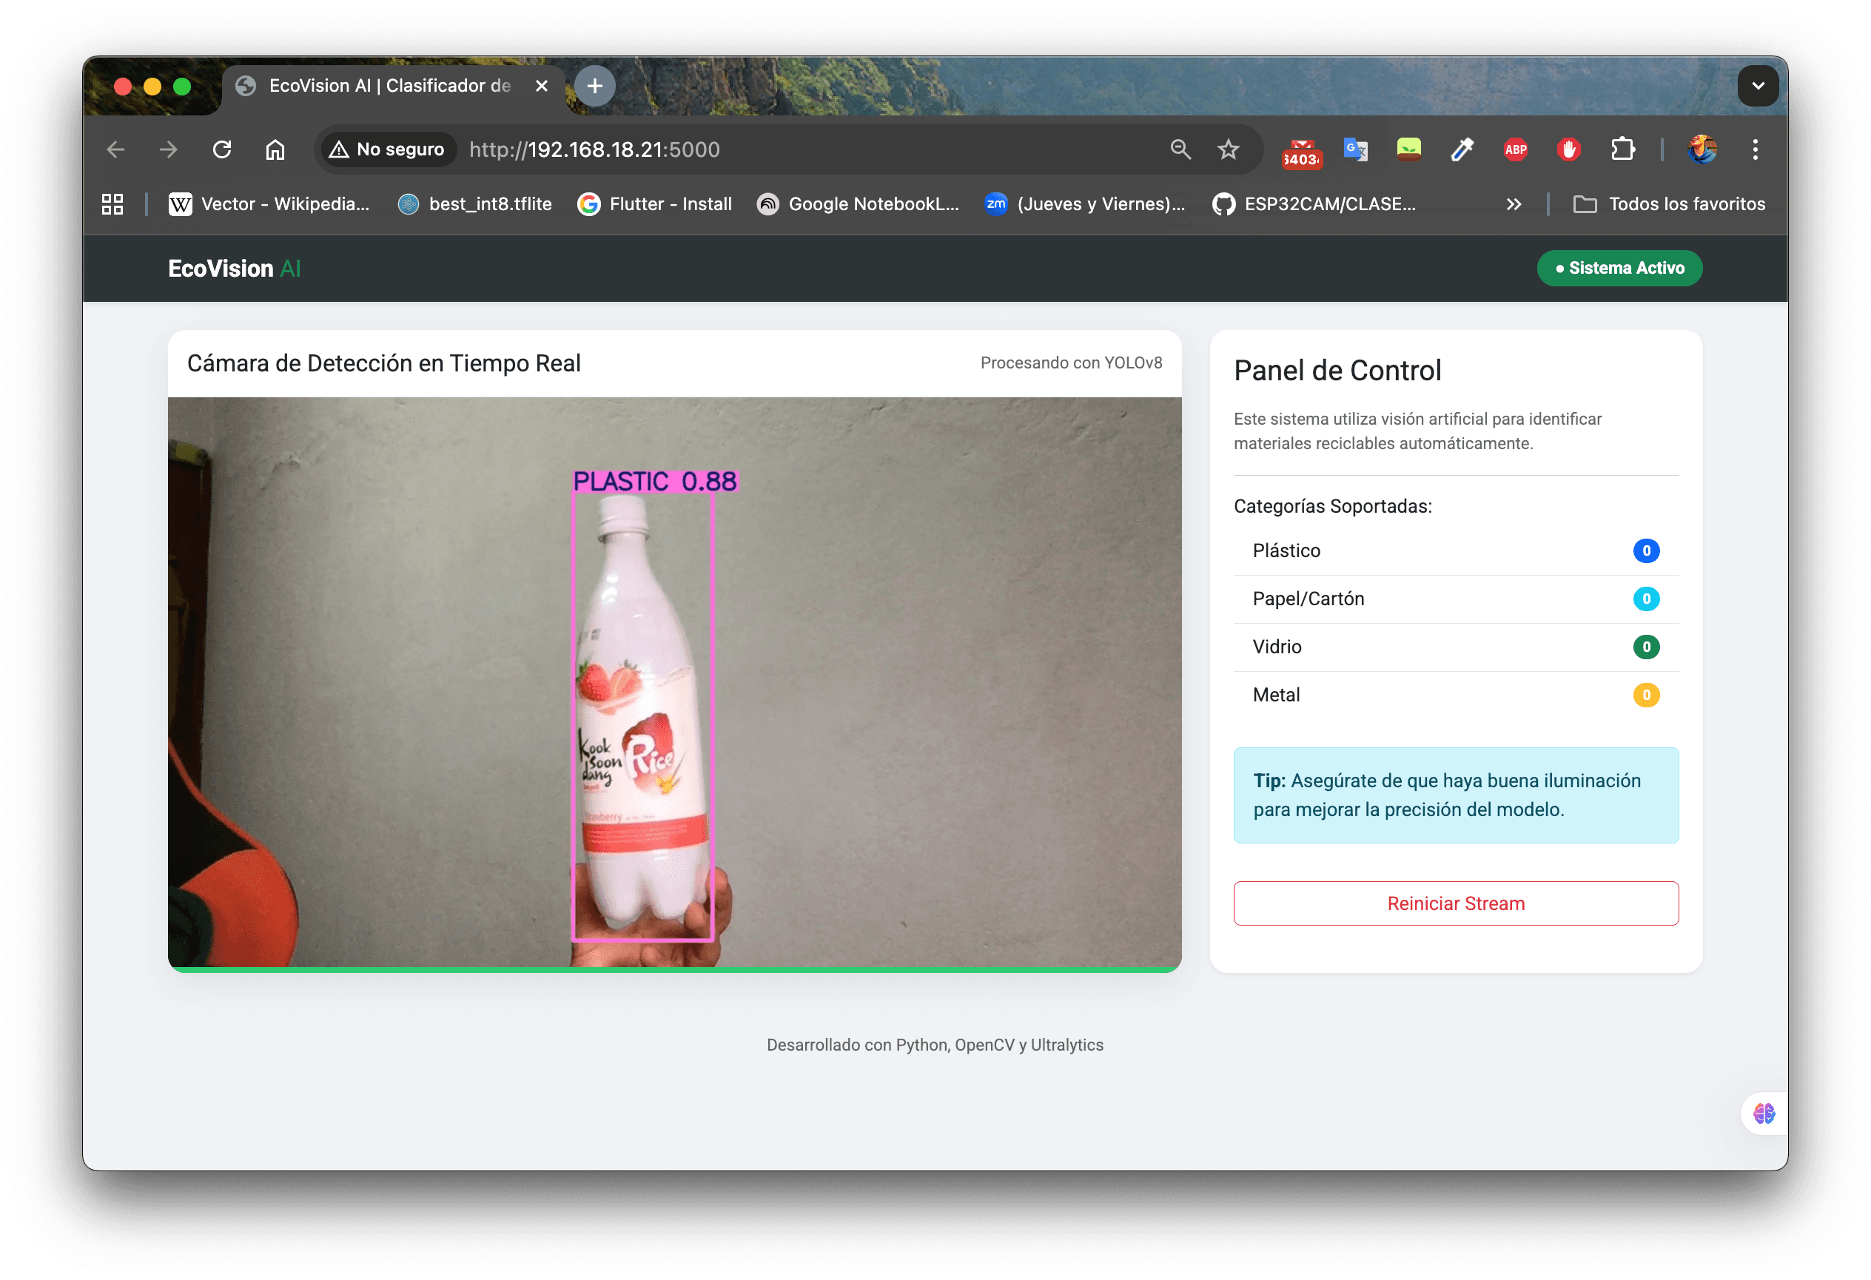The image size is (1871, 1280).
Task: Open the apps grid in bookmarks bar
Action: [x=112, y=204]
